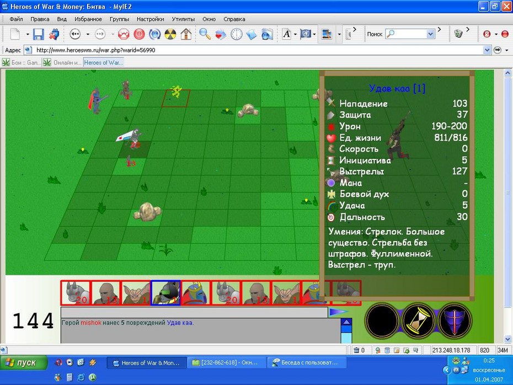Click the '213.248.18.178' status bar entry
This screenshot has width=513, height=385.
pyautogui.click(x=451, y=350)
